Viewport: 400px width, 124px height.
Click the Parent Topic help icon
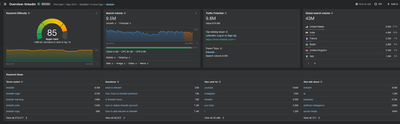221,49
